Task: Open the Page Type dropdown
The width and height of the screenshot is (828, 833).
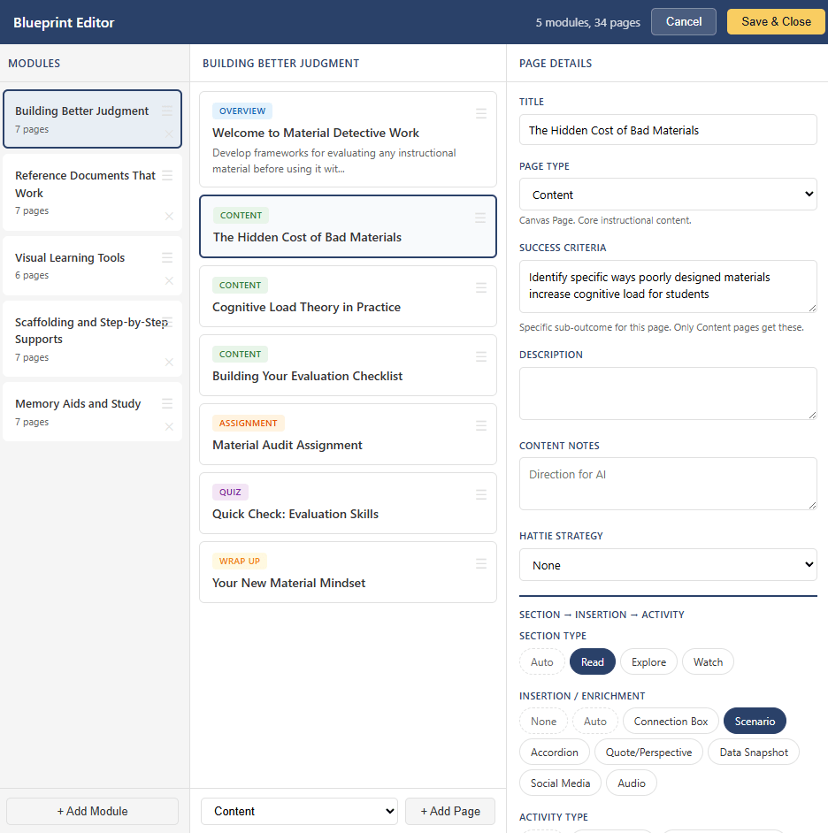Action: 668,195
